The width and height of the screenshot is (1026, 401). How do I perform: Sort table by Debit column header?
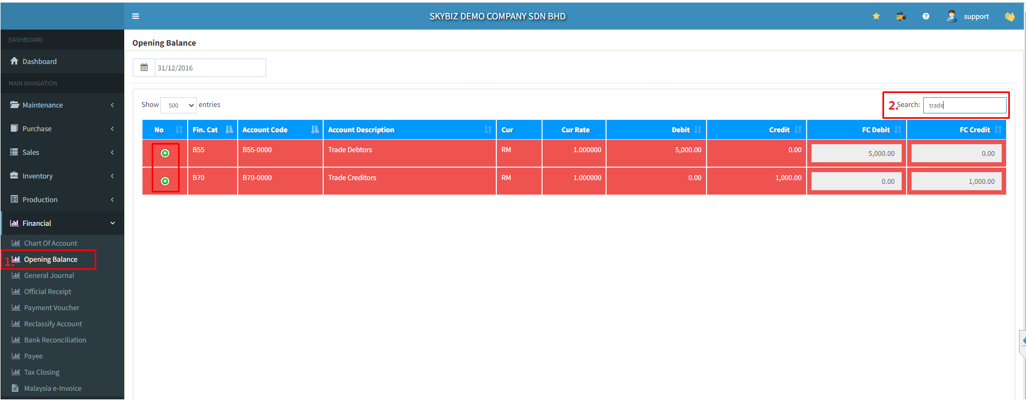pyautogui.click(x=681, y=130)
